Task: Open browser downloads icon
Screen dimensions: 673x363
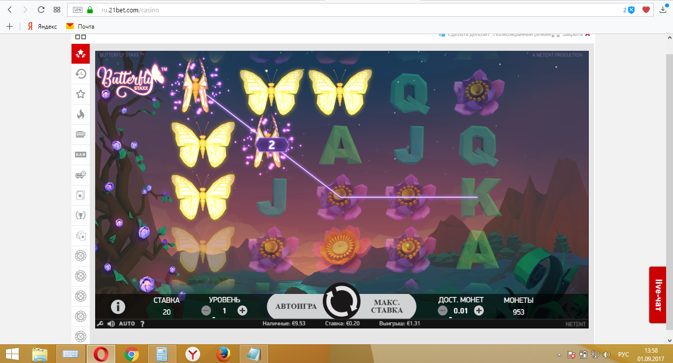Action: pyautogui.click(x=663, y=10)
